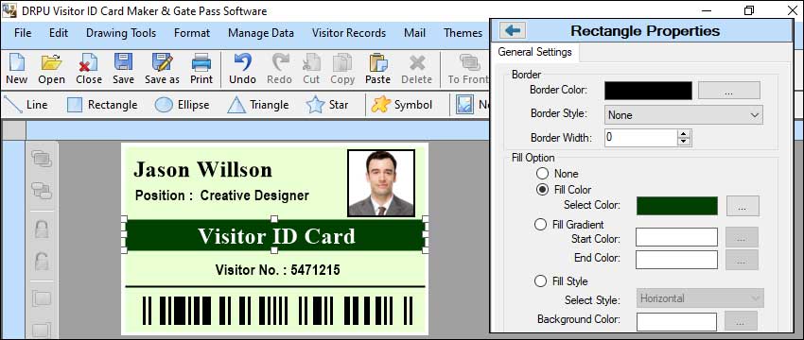Open the Mail menu
Image resolution: width=804 pixels, height=340 pixels.
coord(414,33)
